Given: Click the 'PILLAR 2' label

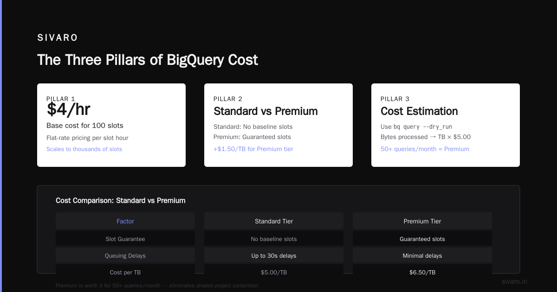Looking at the screenshot, I should point(228,99).
